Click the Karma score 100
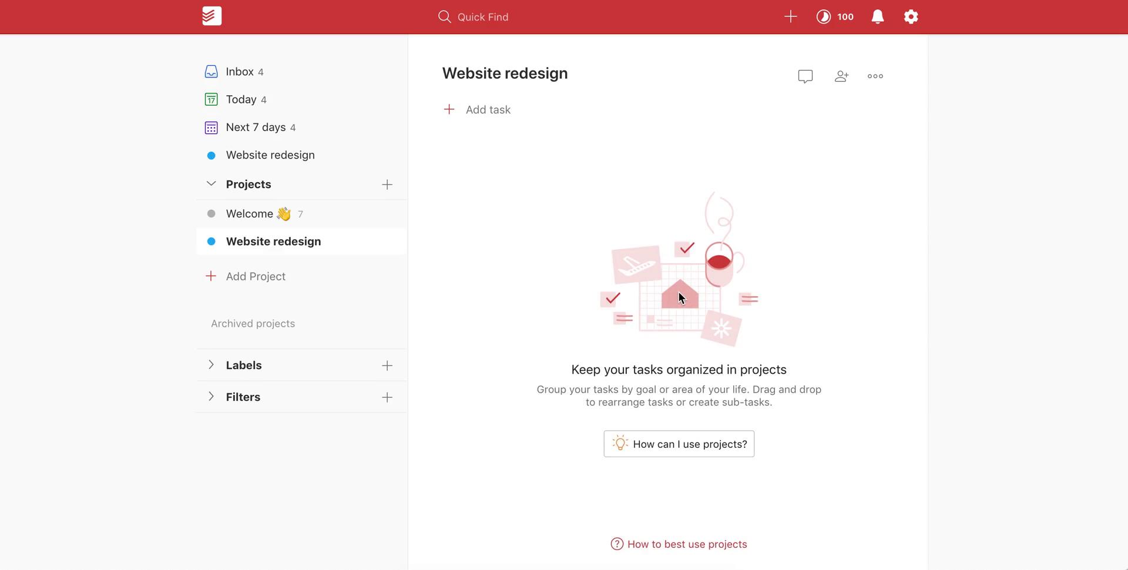1128x570 pixels. [845, 16]
